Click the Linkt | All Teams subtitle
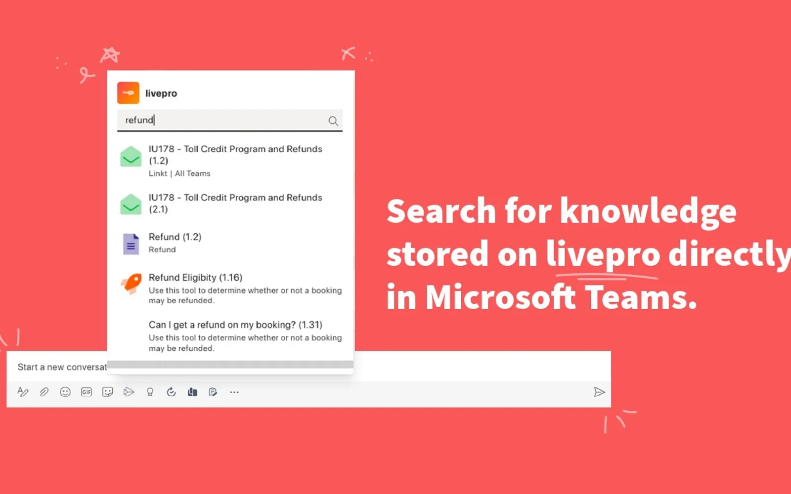The image size is (791, 494). [x=179, y=173]
